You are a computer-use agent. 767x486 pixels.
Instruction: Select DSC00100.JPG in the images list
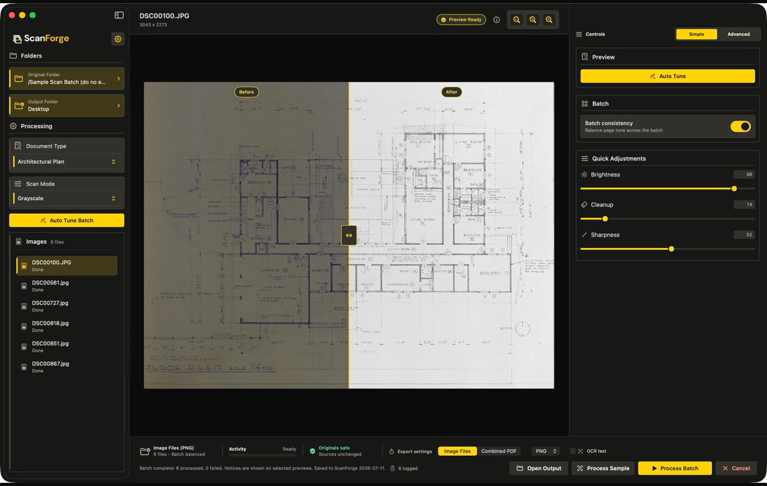click(x=66, y=266)
